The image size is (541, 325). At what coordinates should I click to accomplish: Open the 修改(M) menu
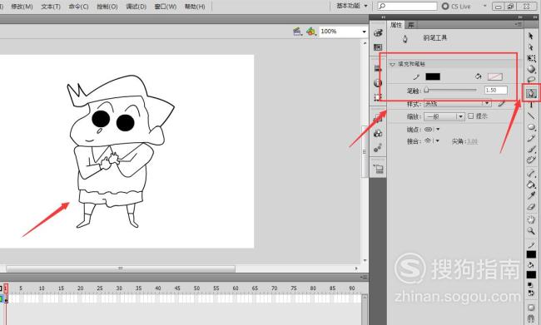22,7
